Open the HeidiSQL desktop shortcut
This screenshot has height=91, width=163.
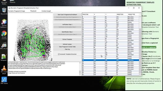click(12, 2)
